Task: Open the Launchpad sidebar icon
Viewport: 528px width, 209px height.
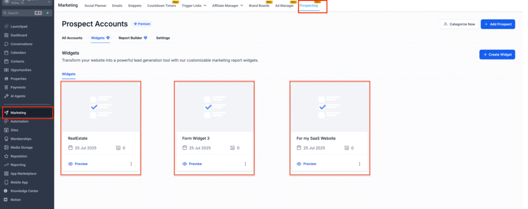Action: (x=6, y=27)
